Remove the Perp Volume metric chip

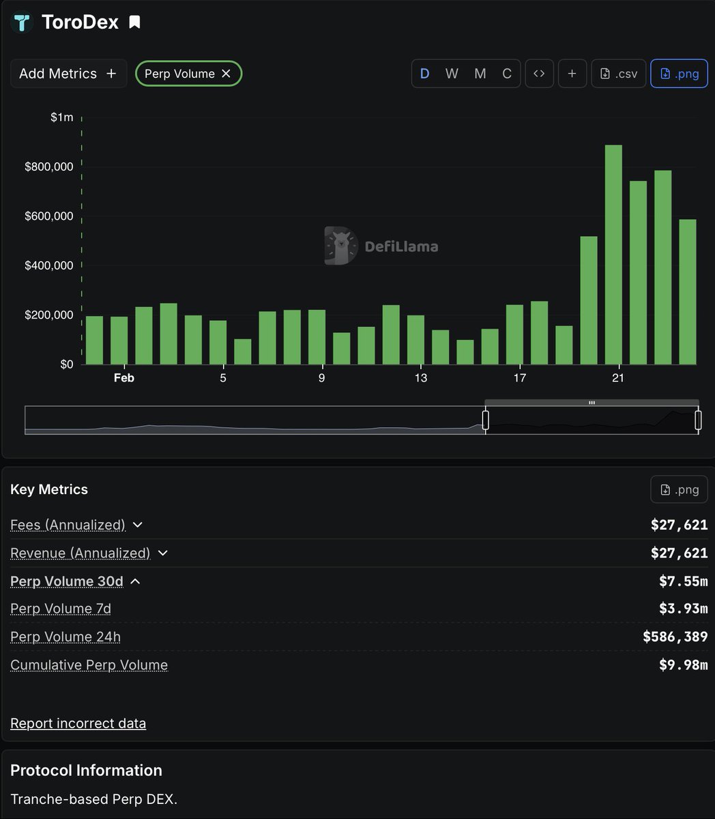click(x=226, y=74)
